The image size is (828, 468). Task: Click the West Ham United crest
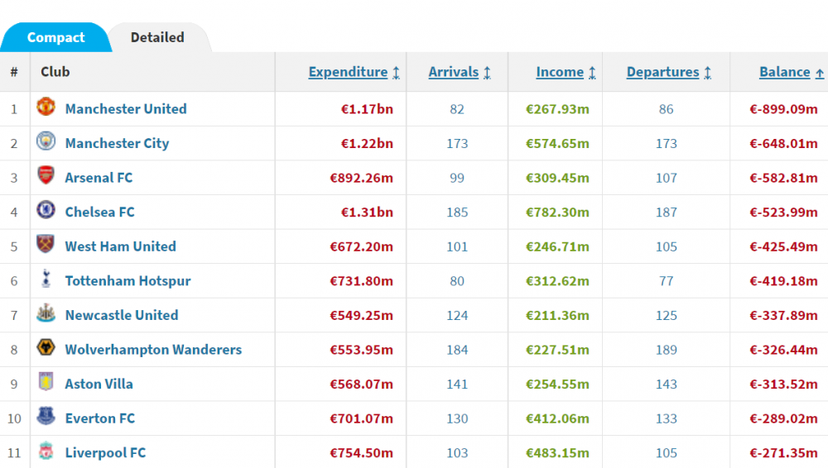pos(46,244)
